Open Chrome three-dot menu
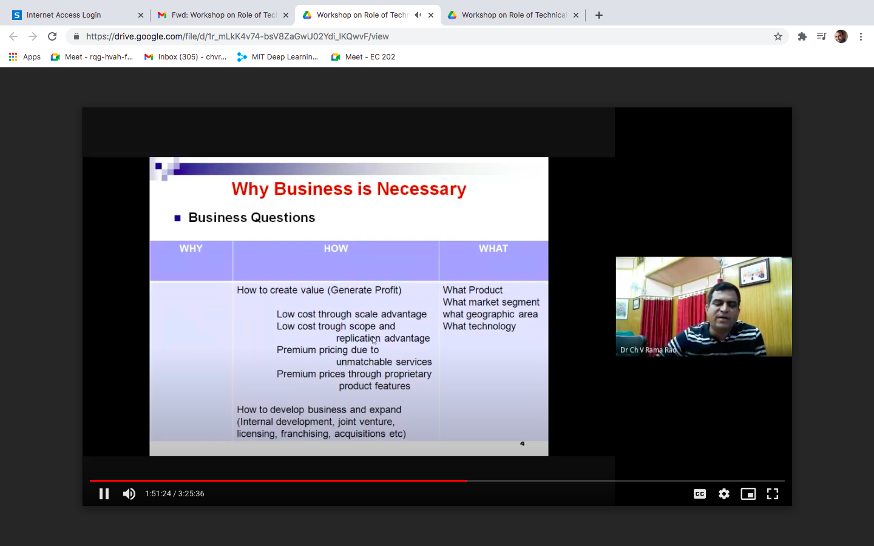The width and height of the screenshot is (874, 546). tap(861, 36)
